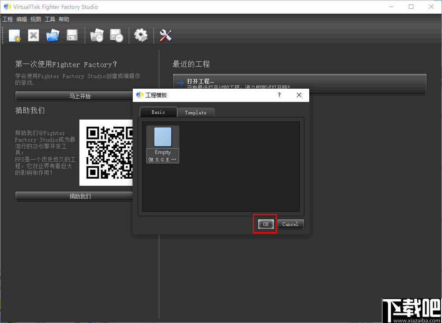Switch to the Basic tab

click(158, 112)
